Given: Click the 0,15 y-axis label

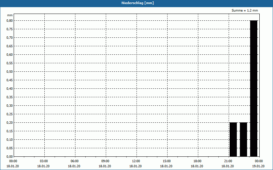Looking at the screenshot, I should [x=10, y=131].
